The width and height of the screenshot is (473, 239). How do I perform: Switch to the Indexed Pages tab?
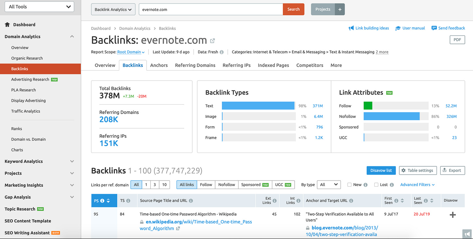[274, 65]
